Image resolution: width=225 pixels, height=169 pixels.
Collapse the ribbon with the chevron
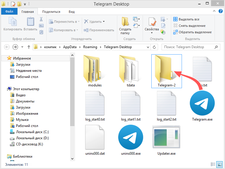pyautogui.click(x=214, y=11)
